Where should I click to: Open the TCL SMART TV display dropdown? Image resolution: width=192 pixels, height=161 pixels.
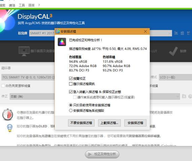28,77
